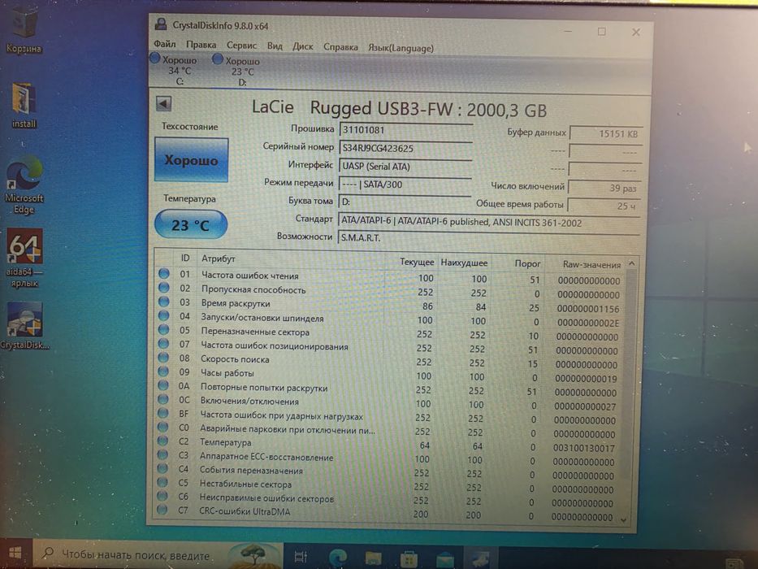The height and width of the screenshot is (569, 758).
Task: Click status icon for 0A Повторные попытки раскрутки
Action: tap(163, 385)
